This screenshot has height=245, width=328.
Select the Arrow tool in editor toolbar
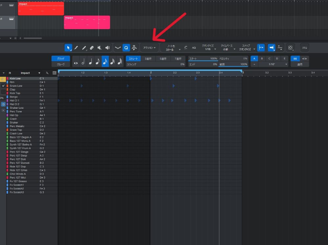[68, 48]
